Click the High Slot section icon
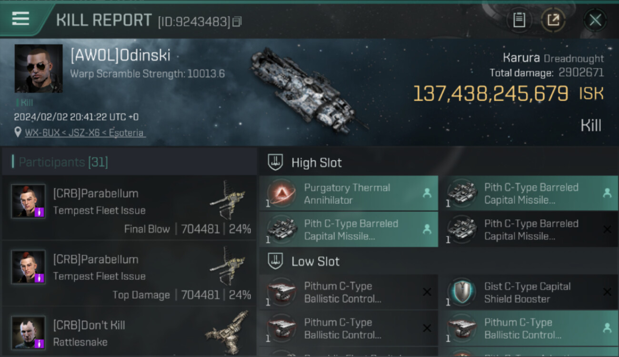This screenshot has width=619, height=357. tap(276, 162)
